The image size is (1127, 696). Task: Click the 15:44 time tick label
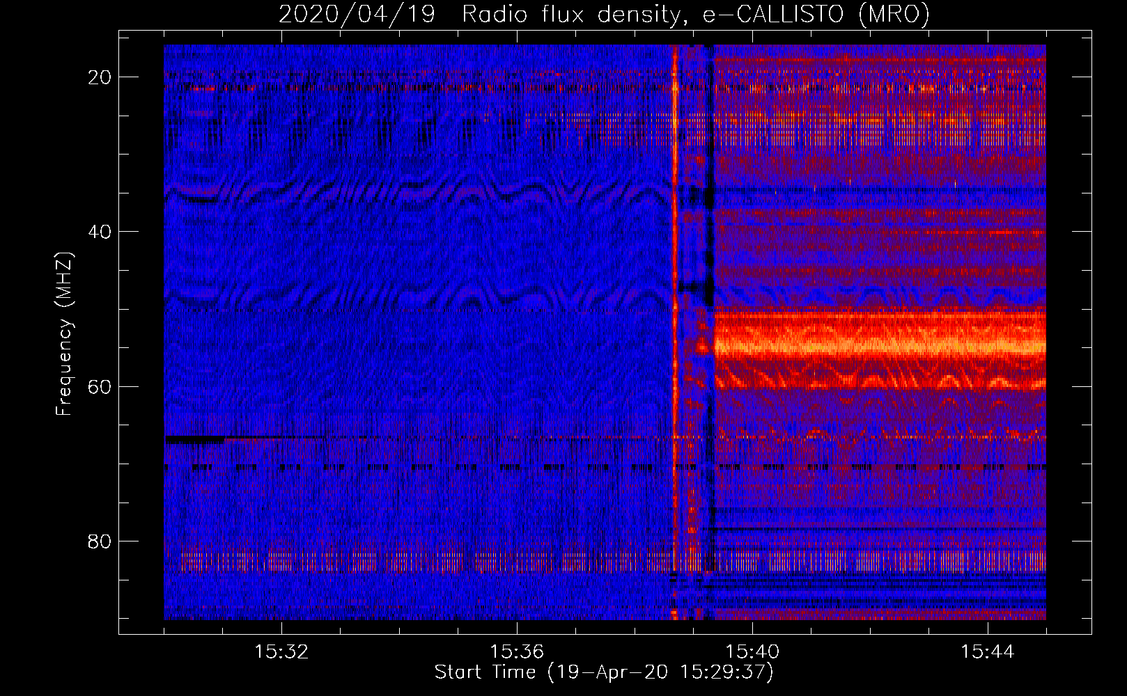(x=988, y=652)
